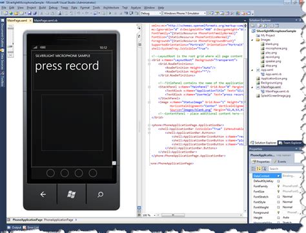Image resolution: width=306 pixels, height=233 pixels.
Task: Click the Height property marker square
Action: [278, 218]
